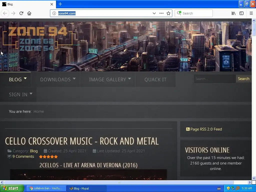Viewport: 256px width, 192px height.
Task: Open the Page RSS 2.0 Feed link
Action: pyautogui.click(x=206, y=129)
